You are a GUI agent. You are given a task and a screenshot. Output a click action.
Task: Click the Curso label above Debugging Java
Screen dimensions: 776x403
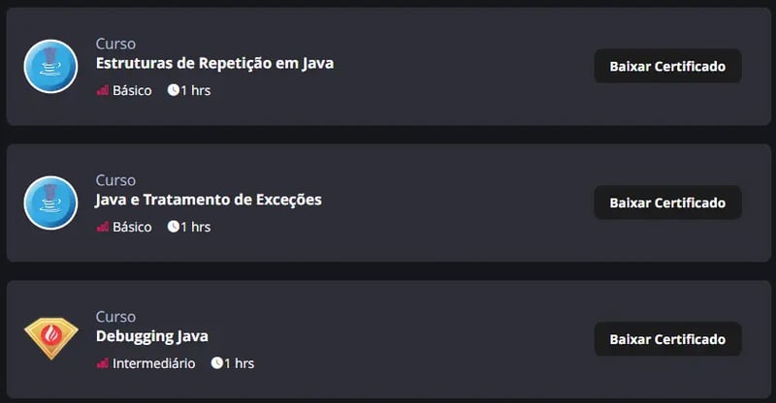point(115,317)
